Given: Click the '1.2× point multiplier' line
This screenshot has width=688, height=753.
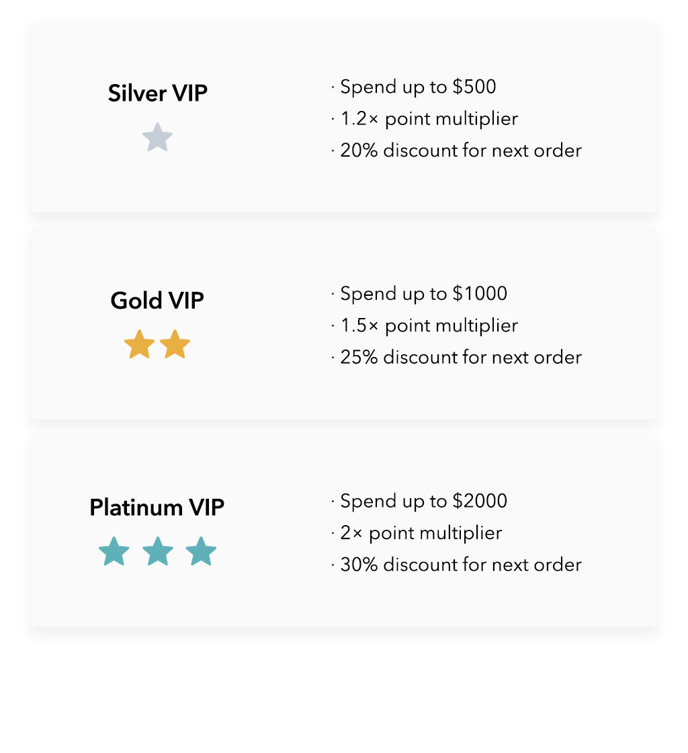Looking at the screenshot, I should coord(429,119).
